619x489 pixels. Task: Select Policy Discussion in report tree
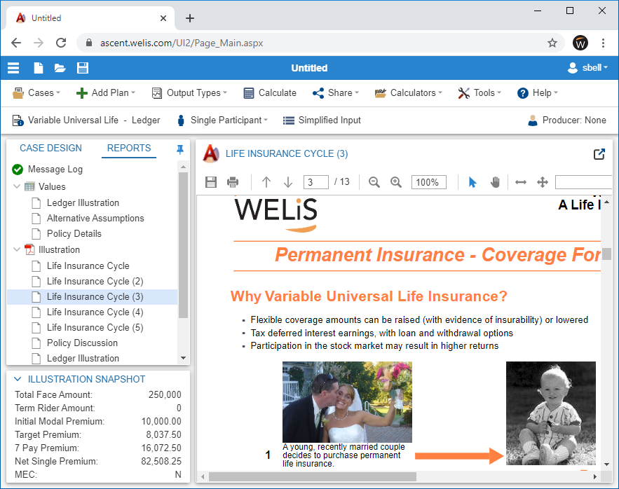pos(82,343)
